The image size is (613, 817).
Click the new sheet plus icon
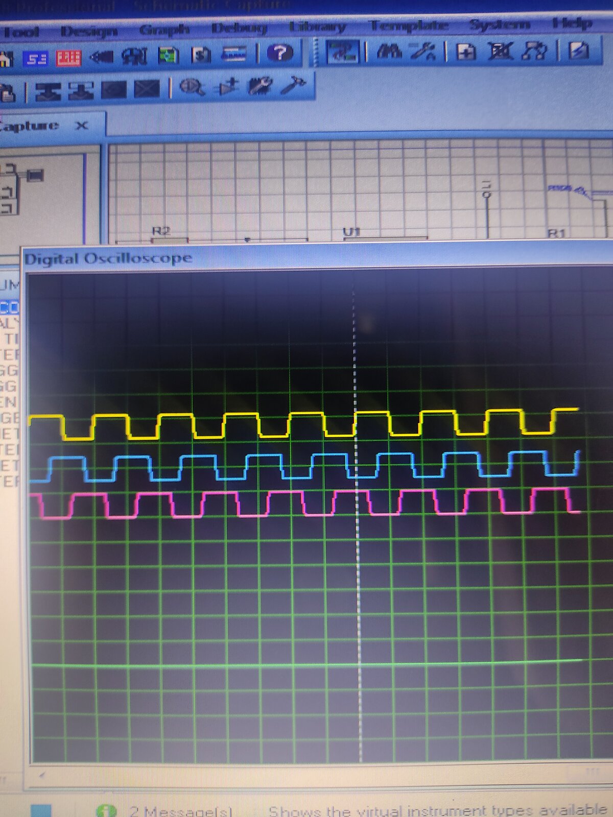(x=465, y=51)
